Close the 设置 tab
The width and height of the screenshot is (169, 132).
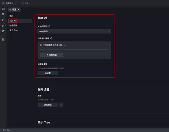(x=18, y=10)
